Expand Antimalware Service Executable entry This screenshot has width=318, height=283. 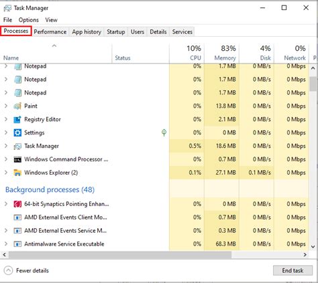coord(6,244)
